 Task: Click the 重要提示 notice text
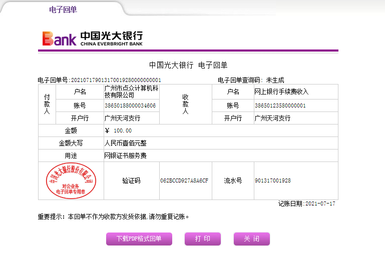click(113, 217)
